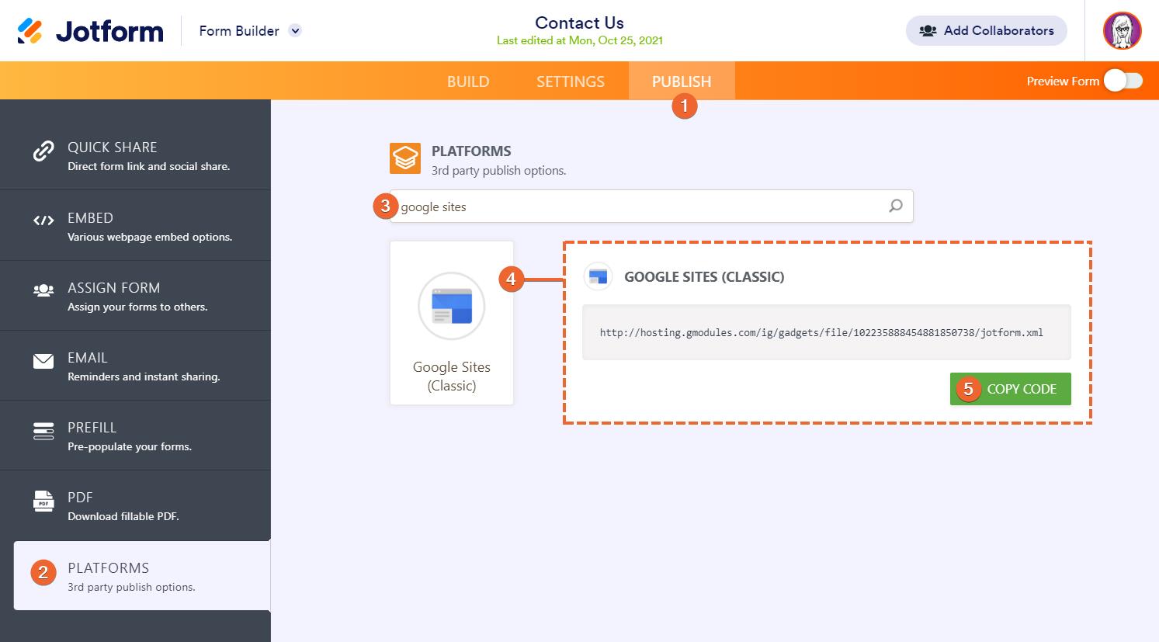Click the Email envelope icon

click(x=43, y=361)
